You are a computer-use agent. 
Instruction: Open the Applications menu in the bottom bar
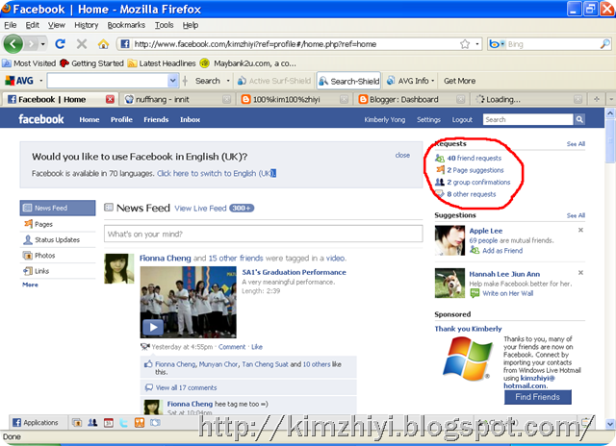pyautogui.click(x=36, y=423)
